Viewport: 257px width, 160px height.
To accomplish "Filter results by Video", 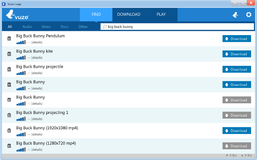I will tap(46, 27).
